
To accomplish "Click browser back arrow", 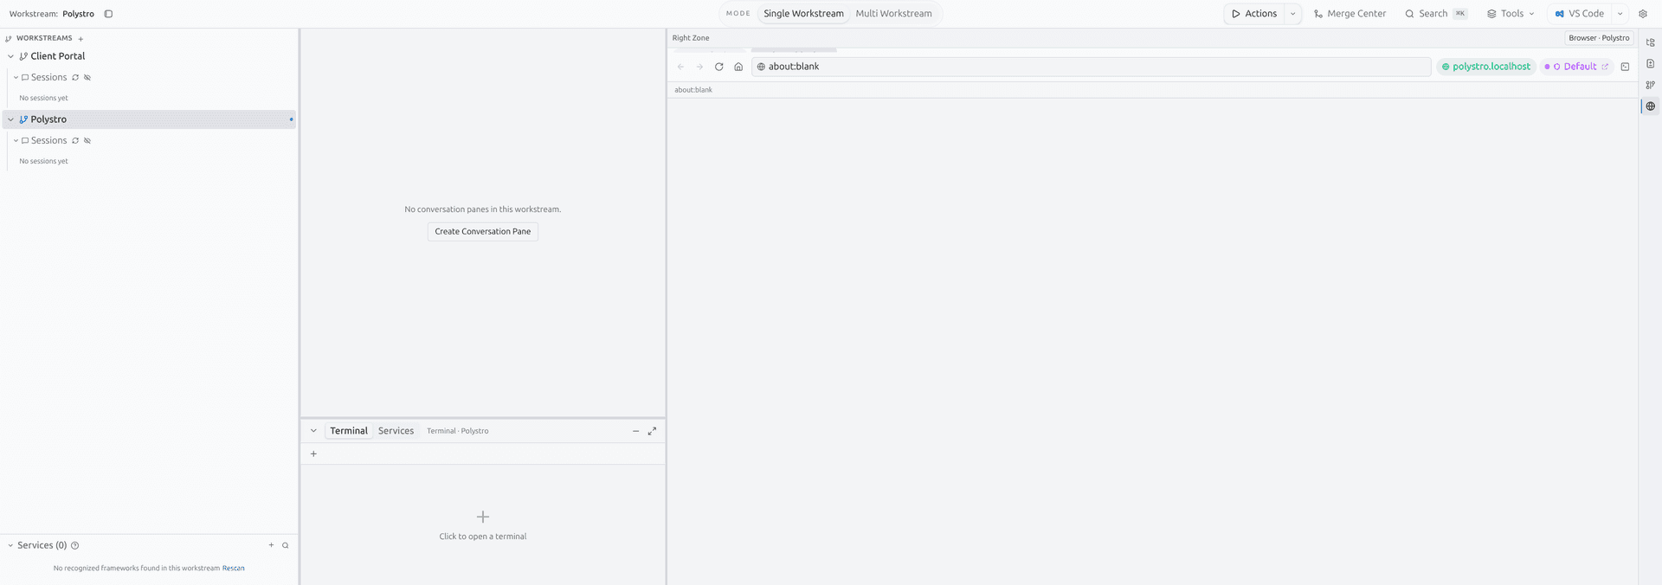I will point(681,67).
